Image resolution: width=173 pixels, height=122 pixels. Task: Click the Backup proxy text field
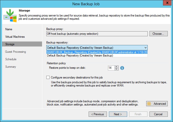97,34
